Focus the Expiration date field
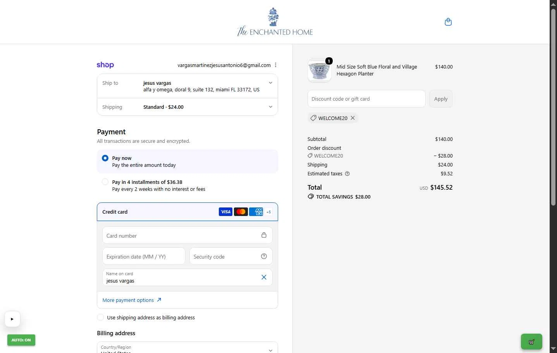Viewport: 557px width, 353px height. pos(144,256)
